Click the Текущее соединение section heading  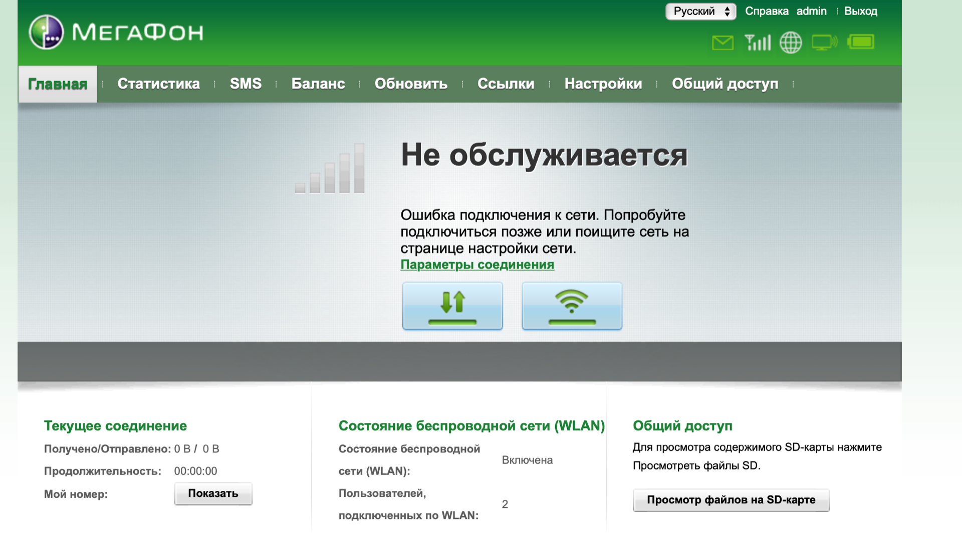[115, 426]
